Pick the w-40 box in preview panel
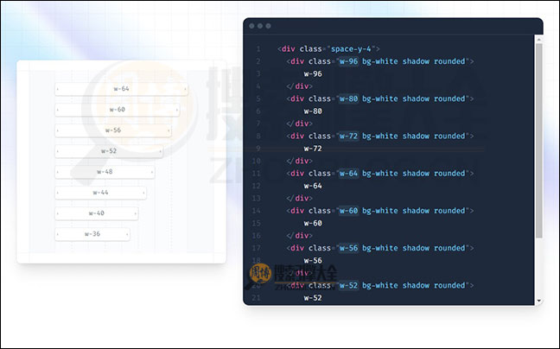The height and width of the screenshot is (349, 560). click(x=97, y=213)
